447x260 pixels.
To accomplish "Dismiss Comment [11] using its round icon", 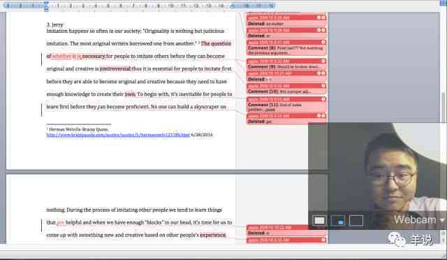I will click(x=323, y=99).
